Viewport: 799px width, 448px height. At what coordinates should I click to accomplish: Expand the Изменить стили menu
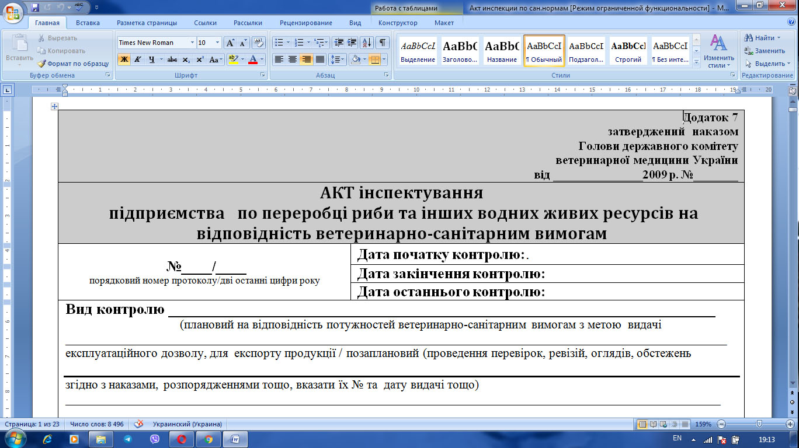pyautogui.click(x=718, y=51)
